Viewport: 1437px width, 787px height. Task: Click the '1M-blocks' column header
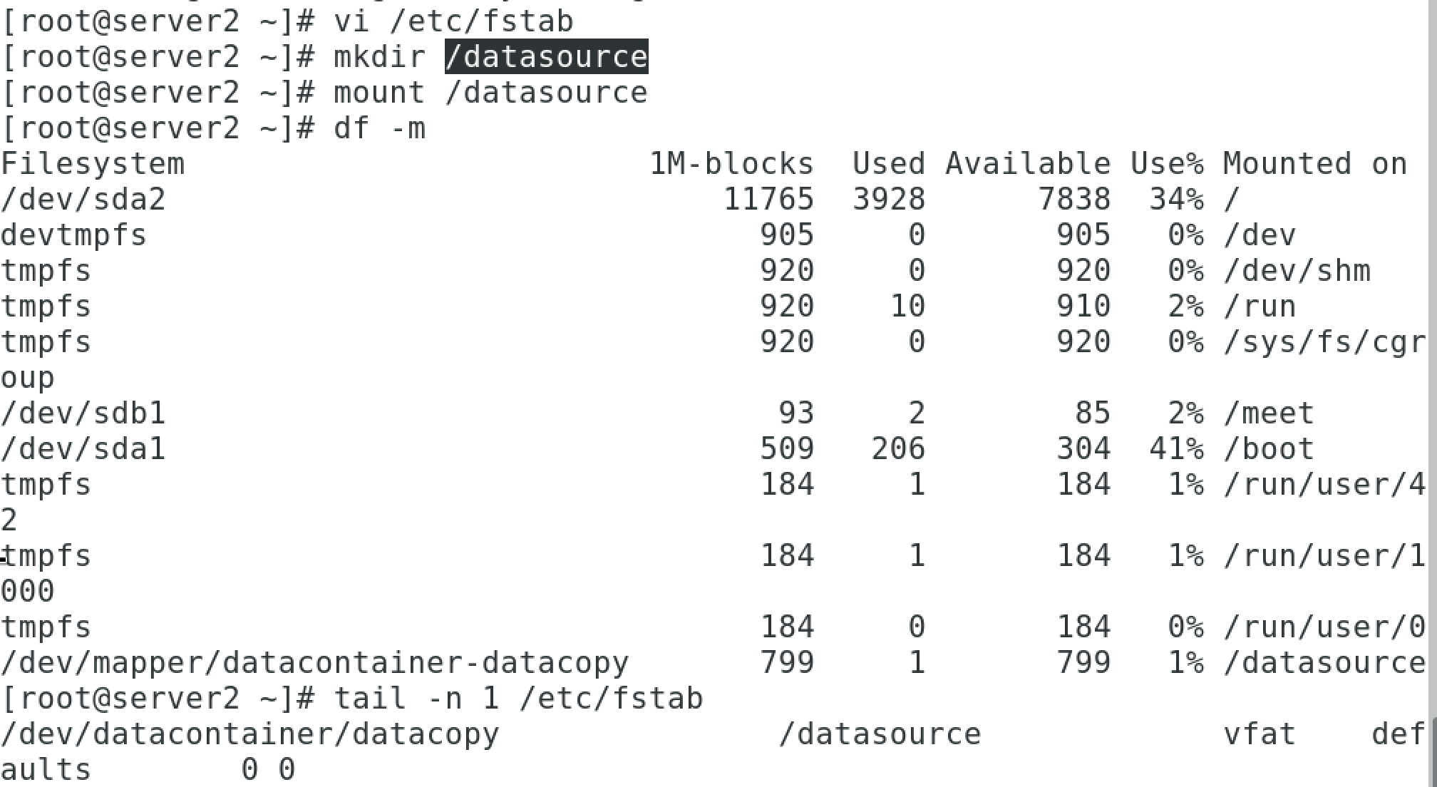pos(731,164)
